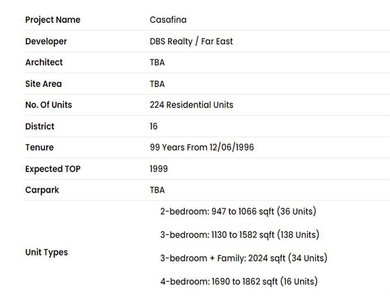390x296 pixels.
Task: Click the Casafina project name value
Action: coord(168,20)
